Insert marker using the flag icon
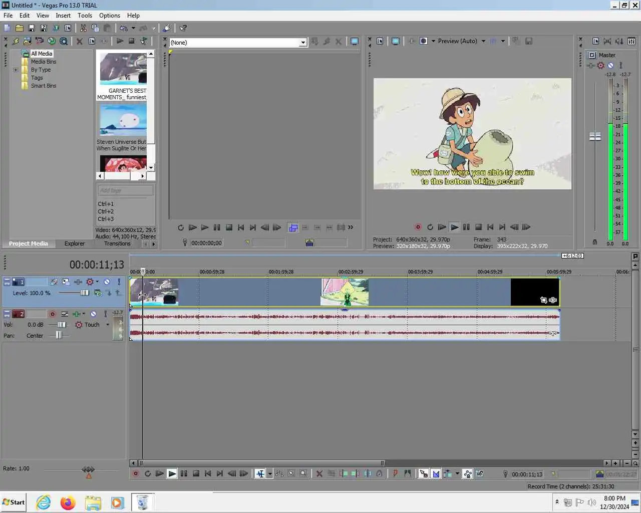The width and height of the screenshot is (641, 513). tap(395, 473)
